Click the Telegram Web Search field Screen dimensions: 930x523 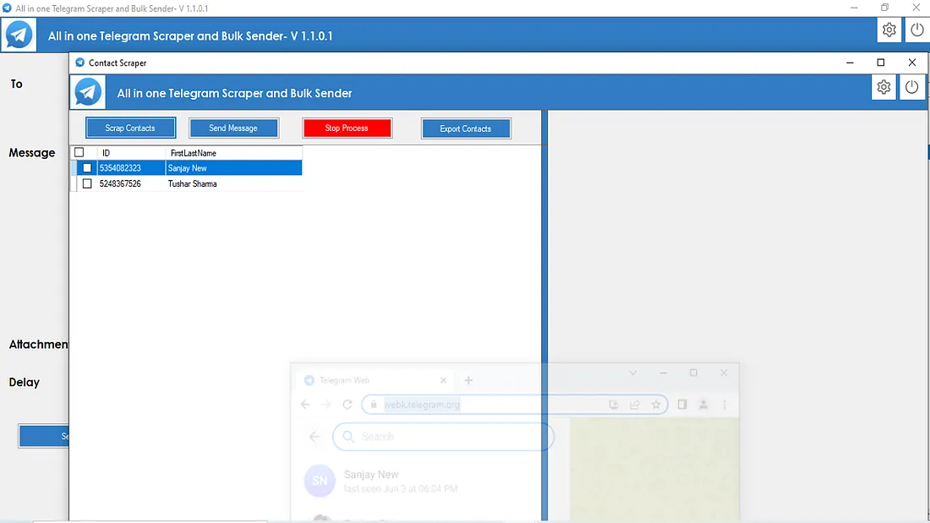[444, 437]
